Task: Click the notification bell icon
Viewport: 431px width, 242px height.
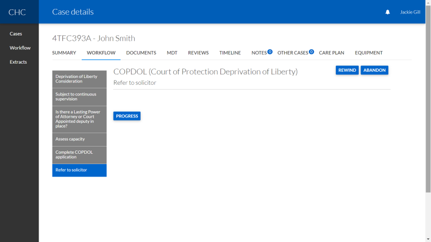Action: 387,12
